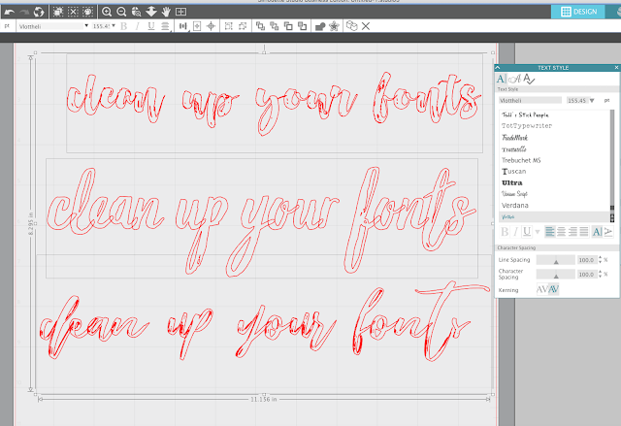Collapse the Text Style panel with the chevron
621x426 pixels.
498,68
